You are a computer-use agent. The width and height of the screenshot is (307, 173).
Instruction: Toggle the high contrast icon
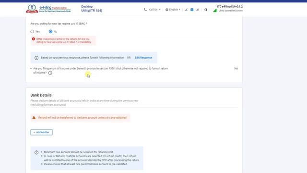coord(206,10)
